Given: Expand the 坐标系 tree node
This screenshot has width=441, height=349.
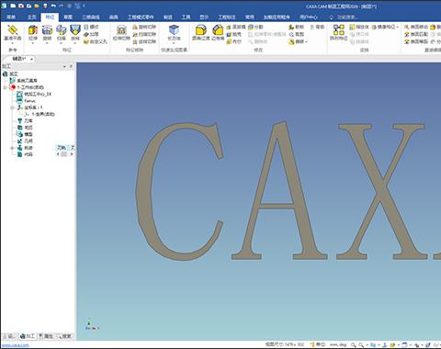Looking at the screenshot, I should click(x=12, y=107).
